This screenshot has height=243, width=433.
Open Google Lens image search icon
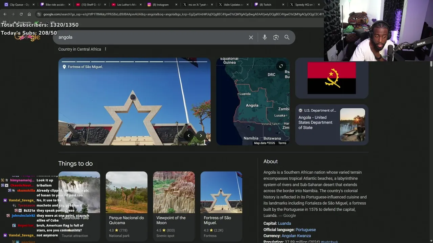[x=276, y=37]
